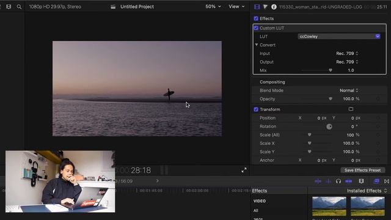Click the 00:01:45:00 timeline ruler mark
This screenshot has height=220, width=391.
point(151,190)
